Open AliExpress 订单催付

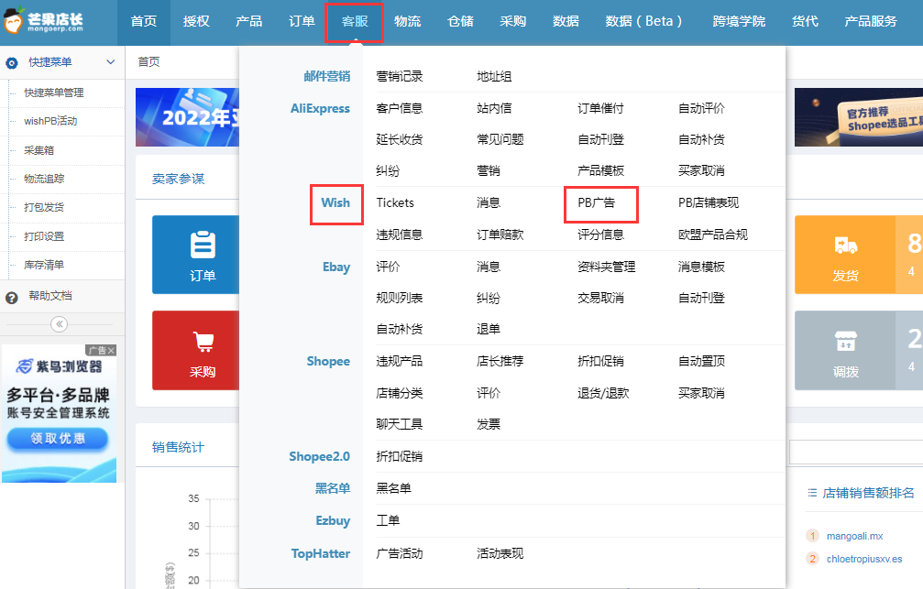600,108
